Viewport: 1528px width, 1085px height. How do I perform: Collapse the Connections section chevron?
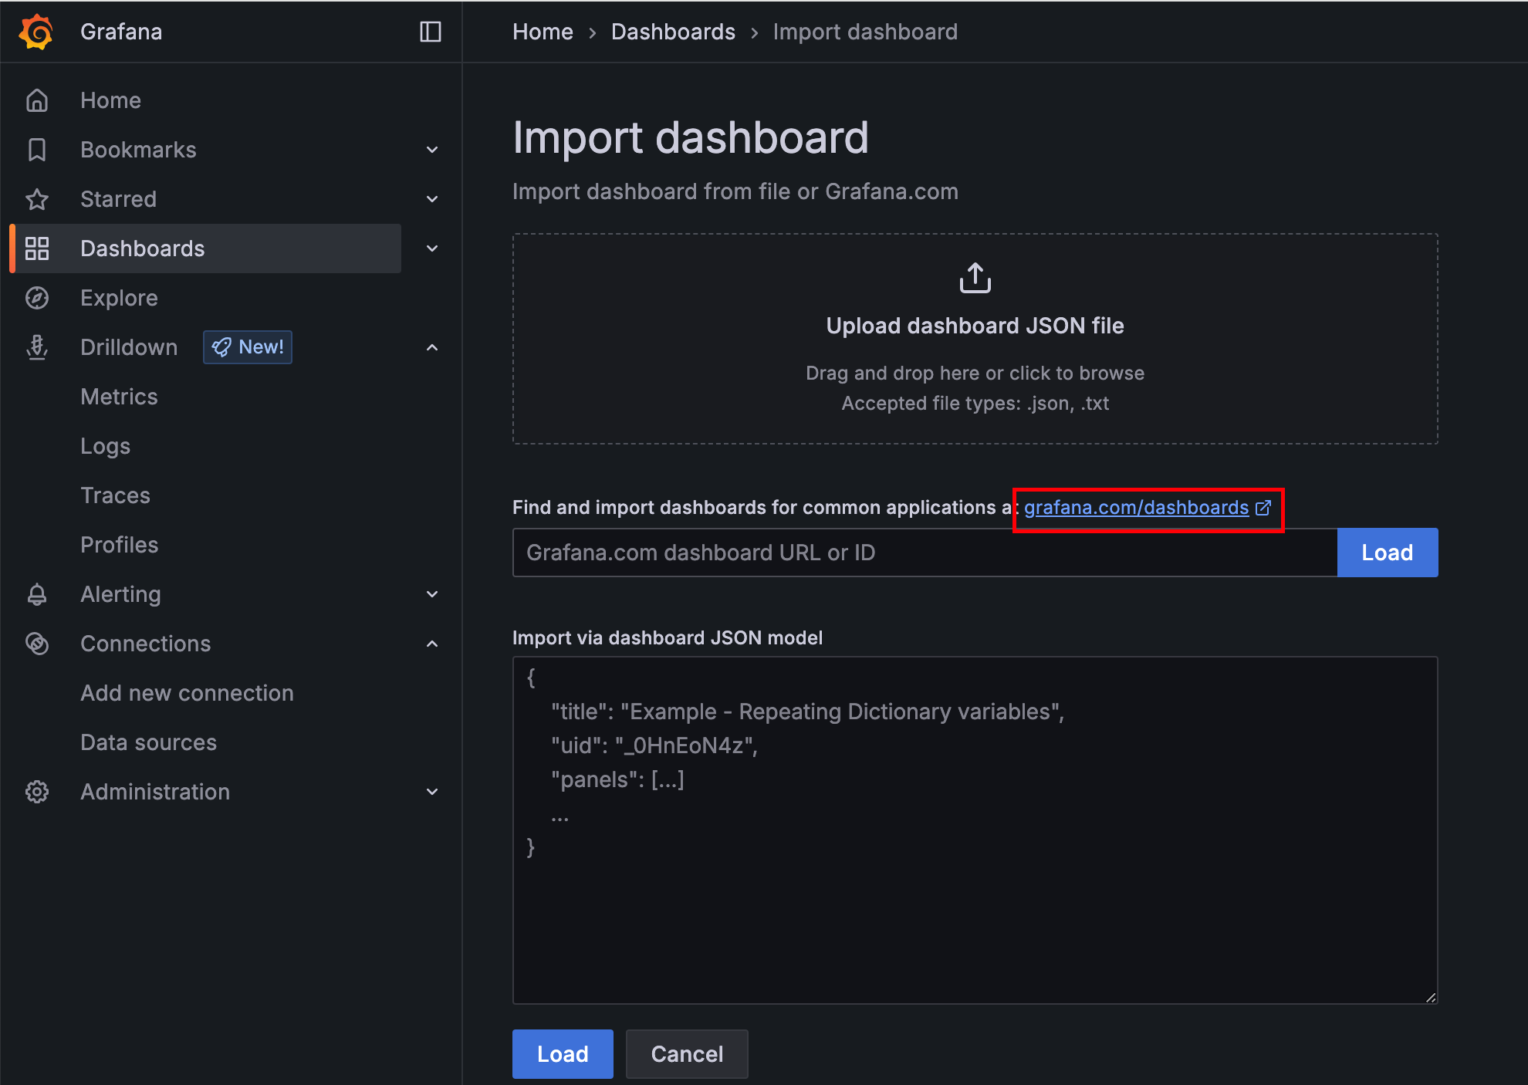[x=432, y=644]
